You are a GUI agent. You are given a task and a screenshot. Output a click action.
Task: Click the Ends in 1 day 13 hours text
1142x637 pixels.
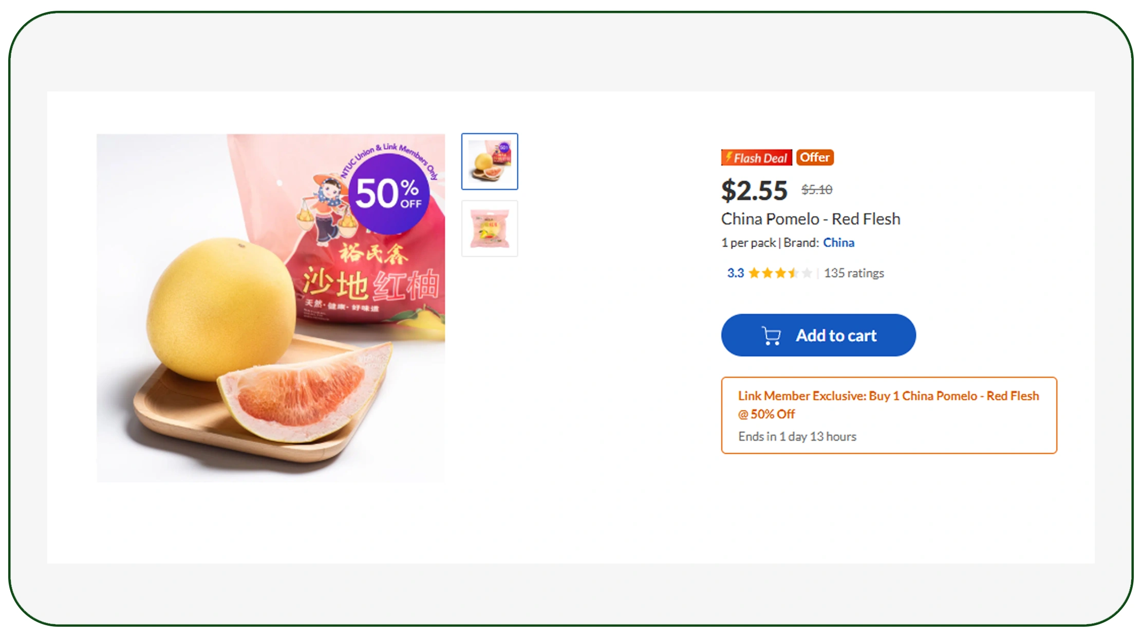click(797, 437)
